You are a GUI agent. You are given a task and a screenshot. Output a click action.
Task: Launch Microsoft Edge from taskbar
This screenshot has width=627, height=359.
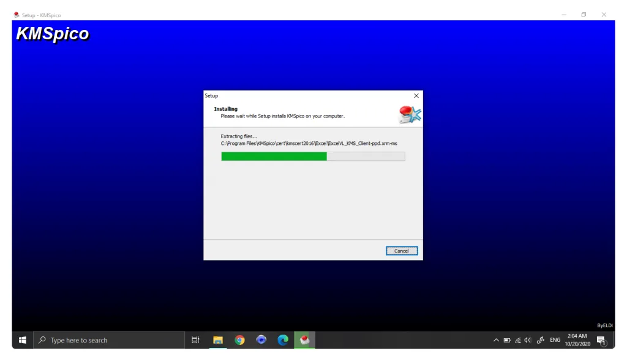283,340
